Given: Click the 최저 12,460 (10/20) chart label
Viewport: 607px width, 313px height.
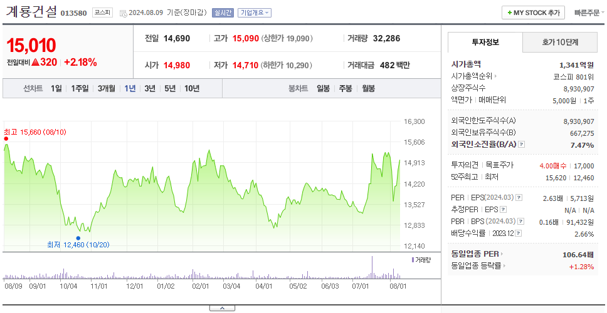Looking at the screenshot, I should [78, 245].
